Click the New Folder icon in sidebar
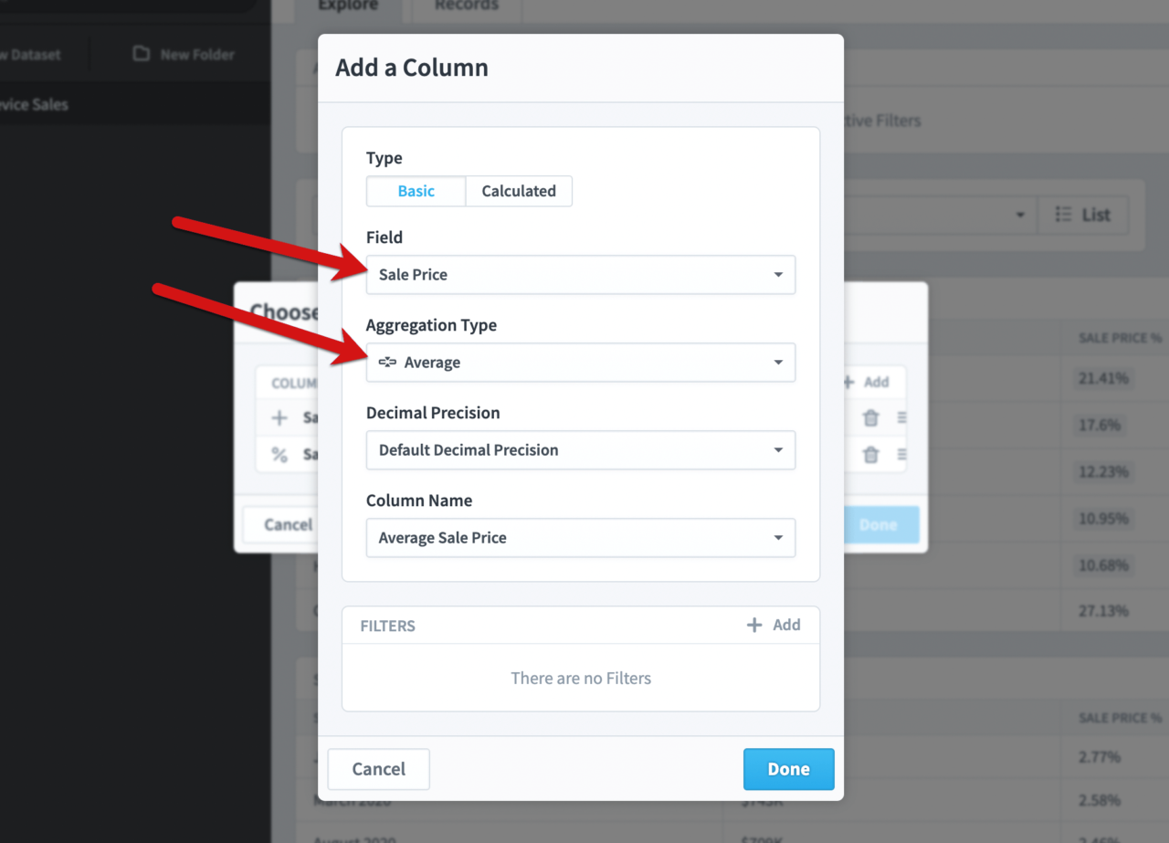This screenshot has height=843, width=1169. [x=141, y=54]
